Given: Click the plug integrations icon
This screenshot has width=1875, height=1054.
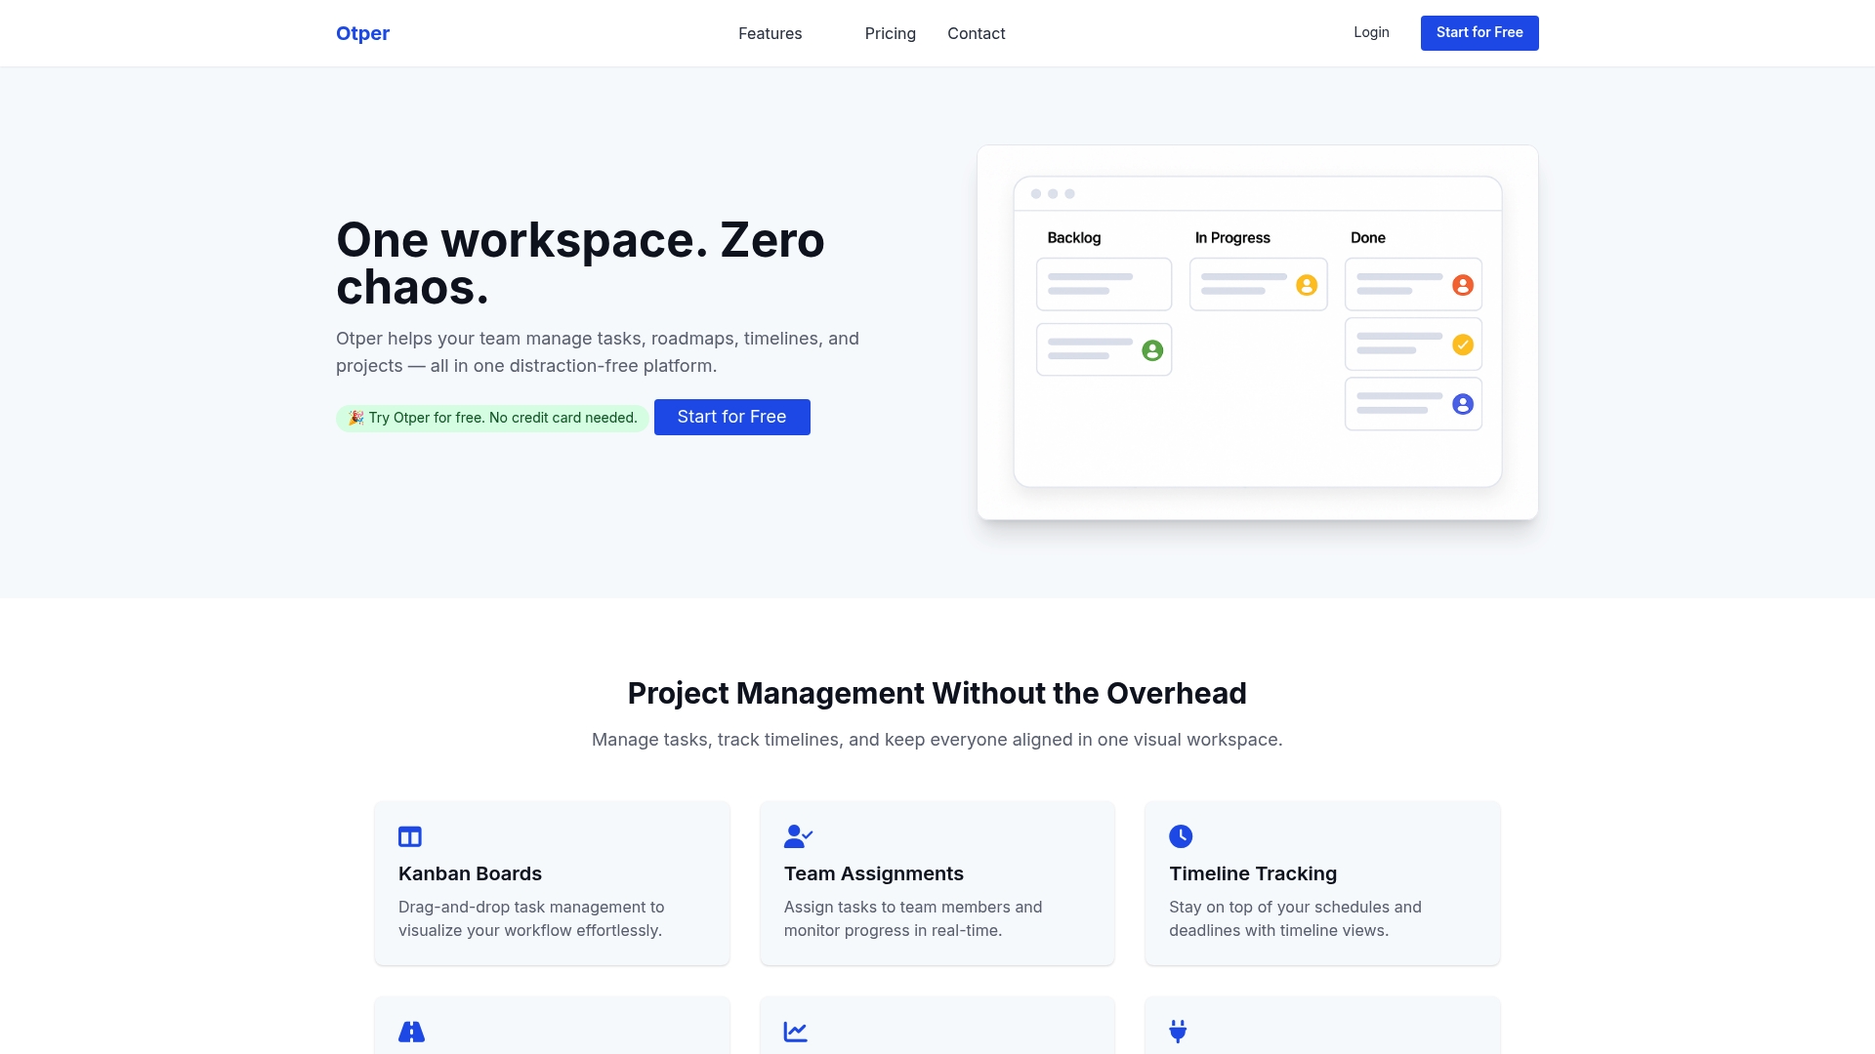Looking at the screenshot, I should pyautogui.click(x=1178, y=1032).
